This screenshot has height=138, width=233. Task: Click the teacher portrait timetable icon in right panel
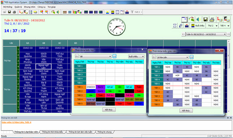[x=227, y=19]
